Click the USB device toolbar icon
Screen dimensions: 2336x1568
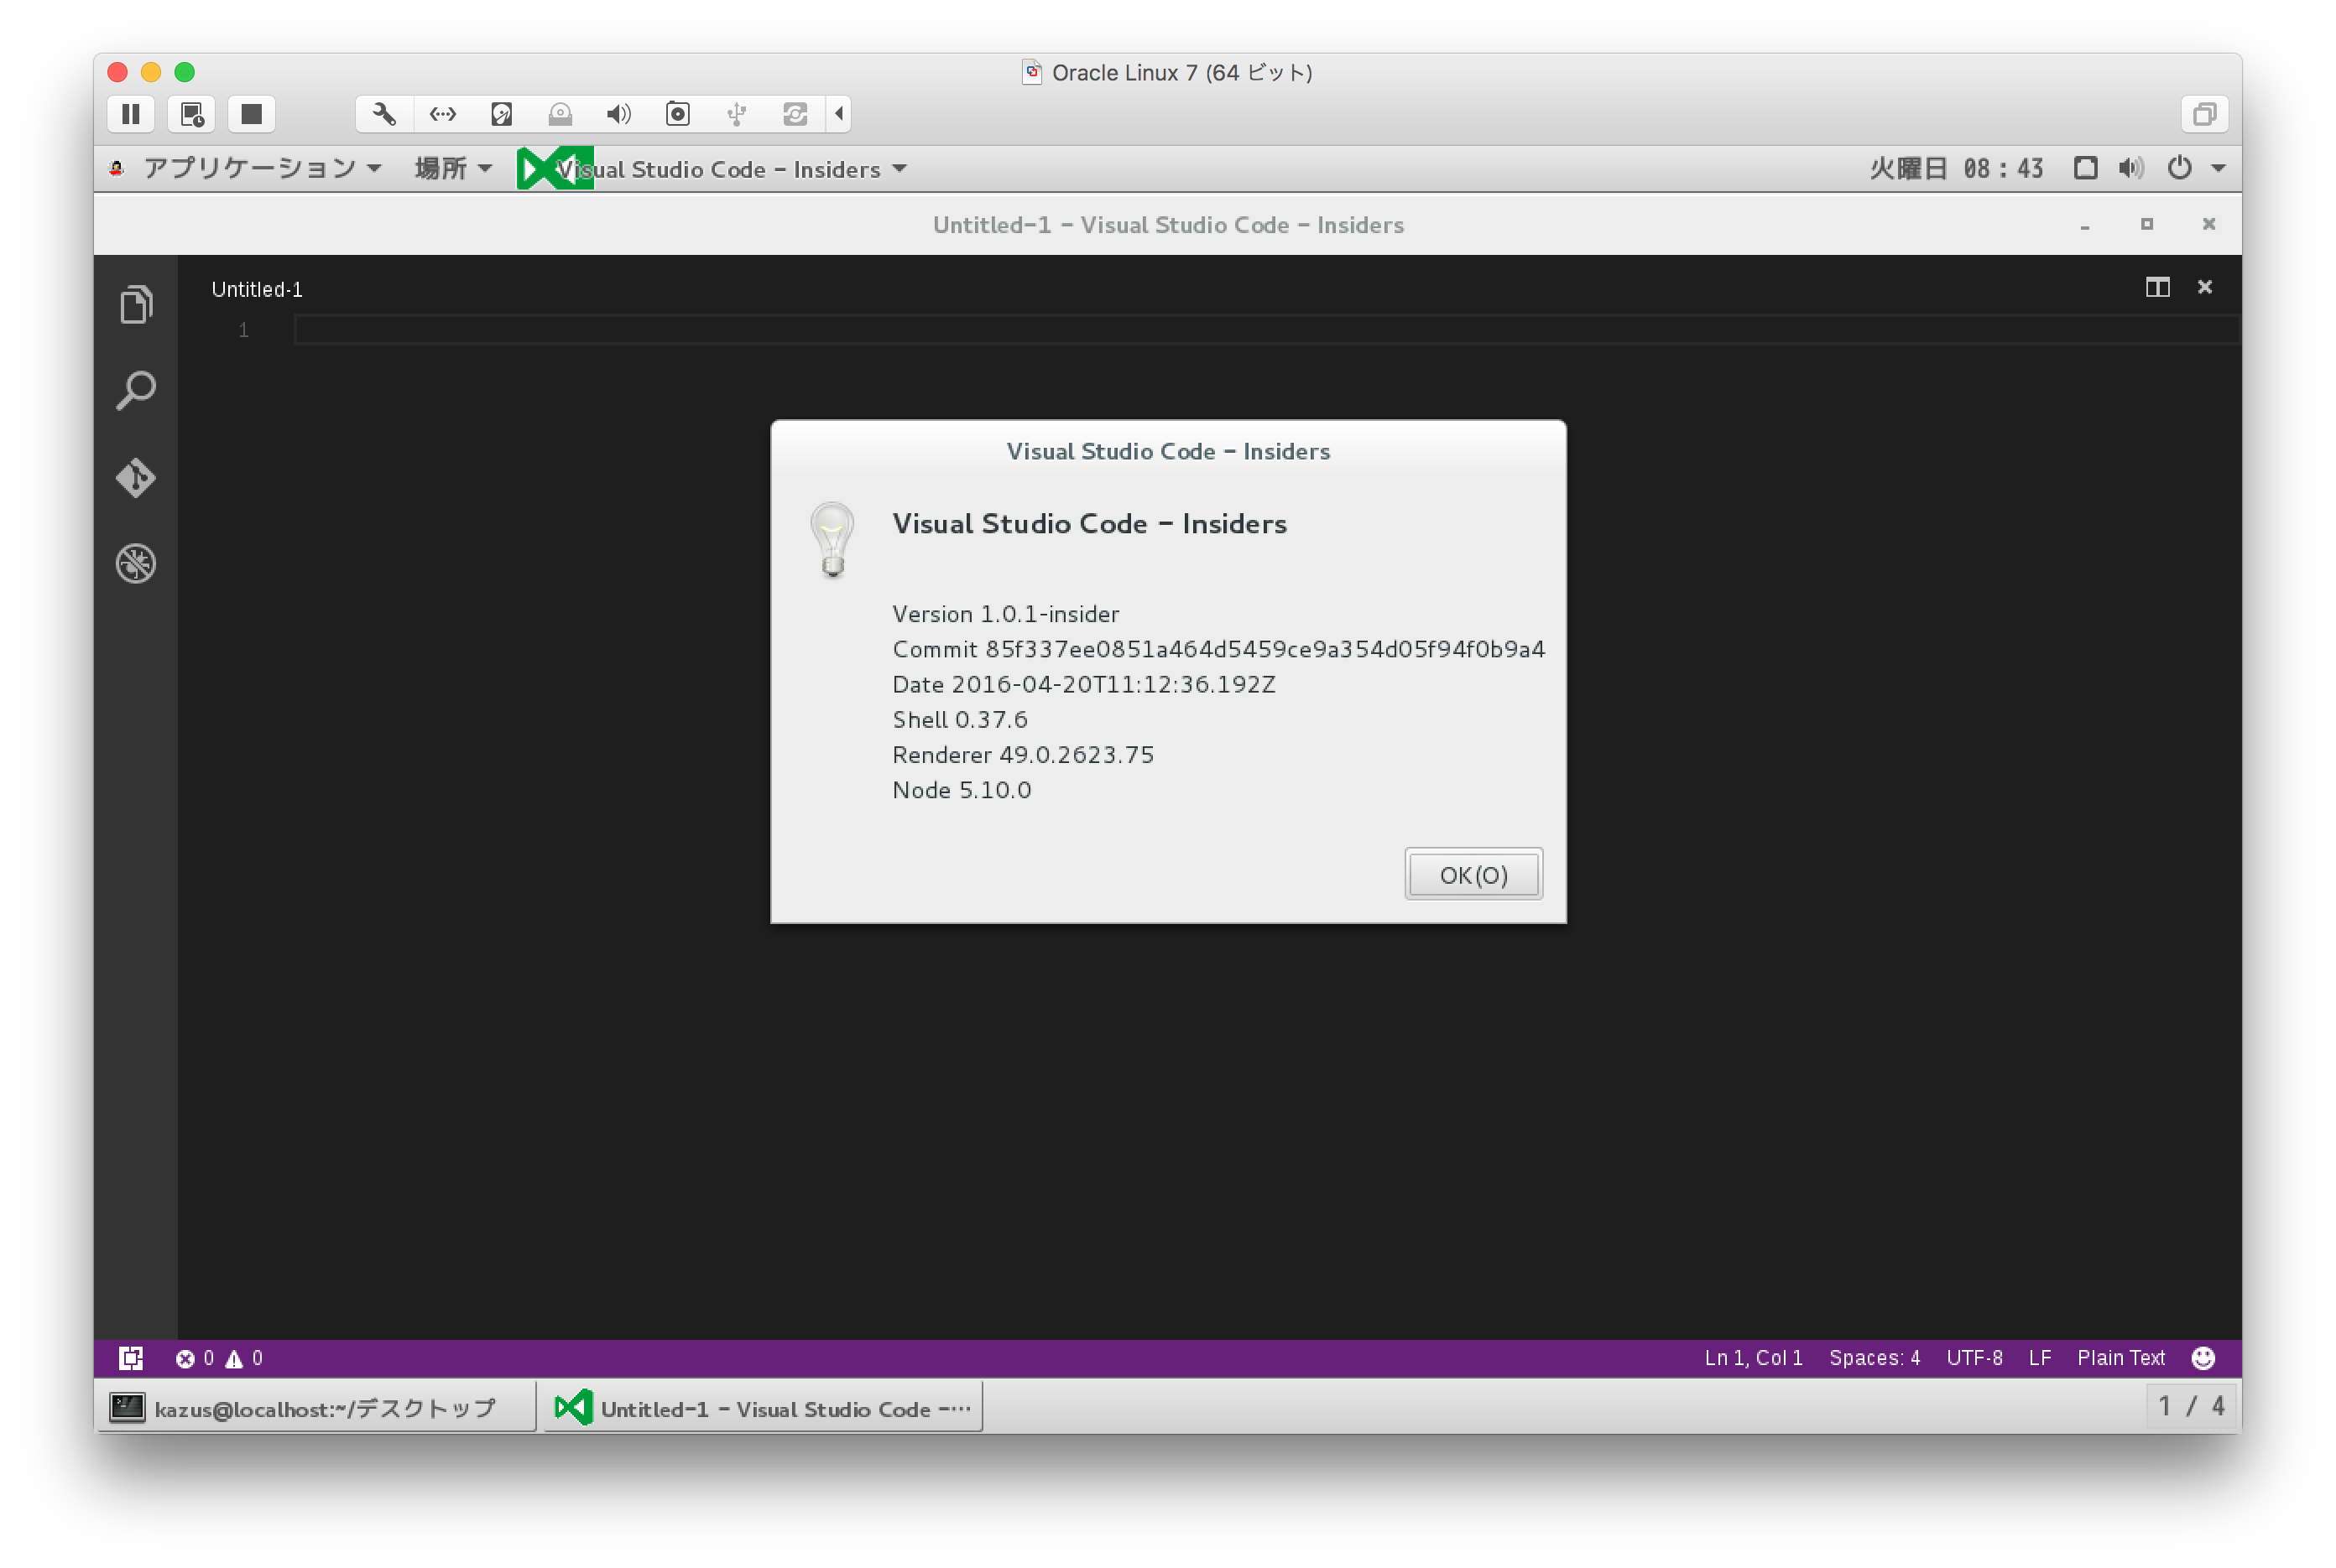[x=737, y=114]
